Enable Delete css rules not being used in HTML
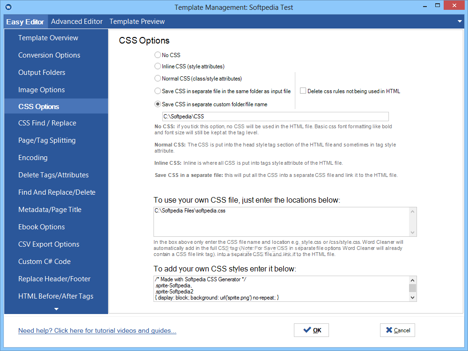 pos(303,91)
